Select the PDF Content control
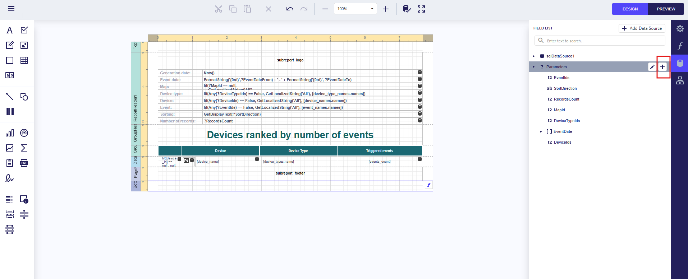This screenshot has width=688, height=279. [x=24, y=163]
